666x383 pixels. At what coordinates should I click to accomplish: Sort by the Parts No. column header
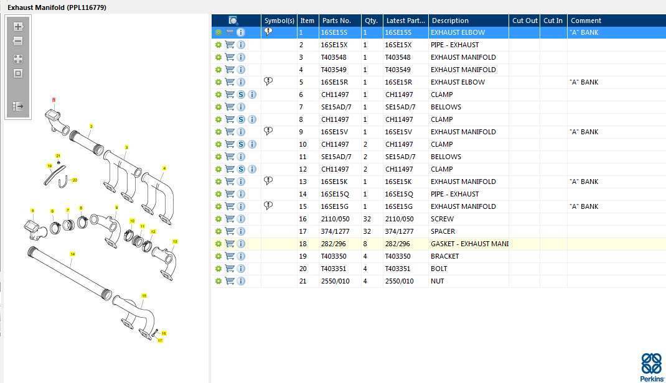pyautogui.click(x=337, y=21)
